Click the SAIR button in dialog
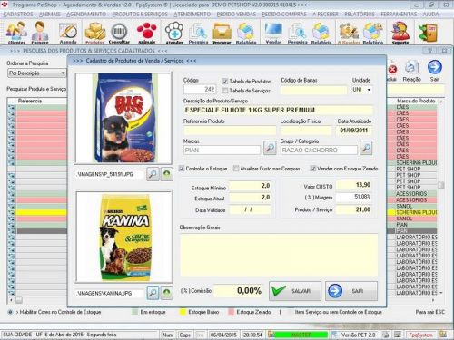This screenshot has width=454, height=340. [351, 291]
